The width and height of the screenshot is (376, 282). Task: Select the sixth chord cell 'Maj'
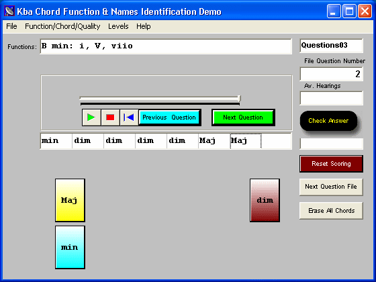(214, 141)
